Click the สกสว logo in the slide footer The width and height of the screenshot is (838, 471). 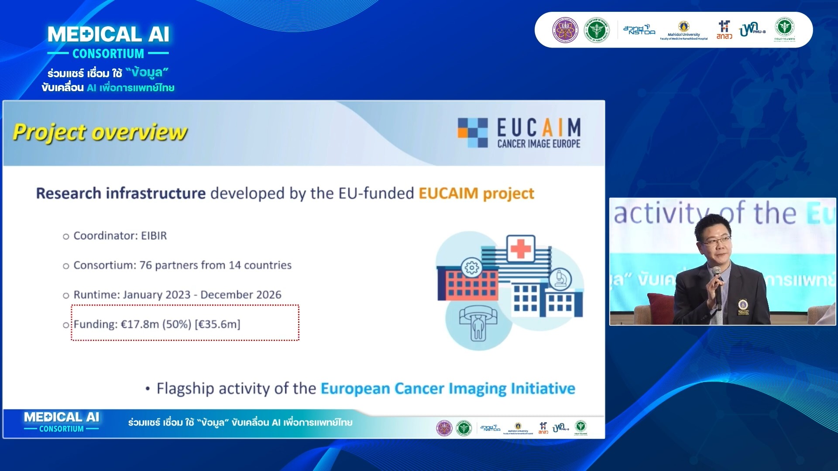[x=543, y=428]
